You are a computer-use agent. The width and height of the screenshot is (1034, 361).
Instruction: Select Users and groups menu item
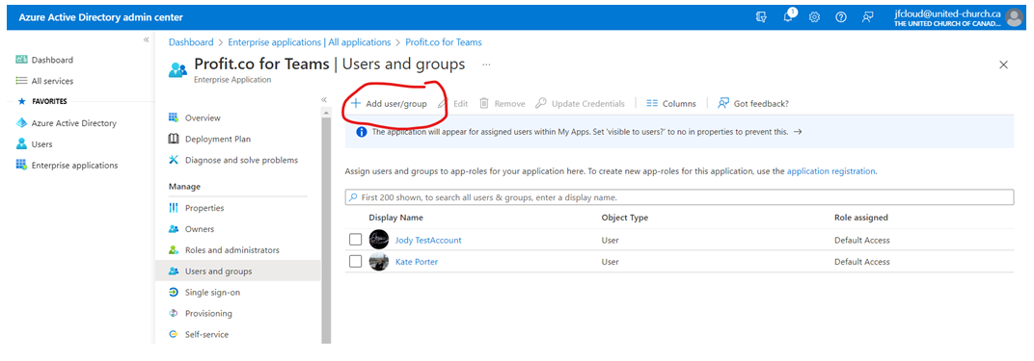click(238, 271)
